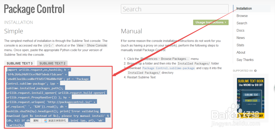Click the send-to-phone icon

[x=46, y=121]
